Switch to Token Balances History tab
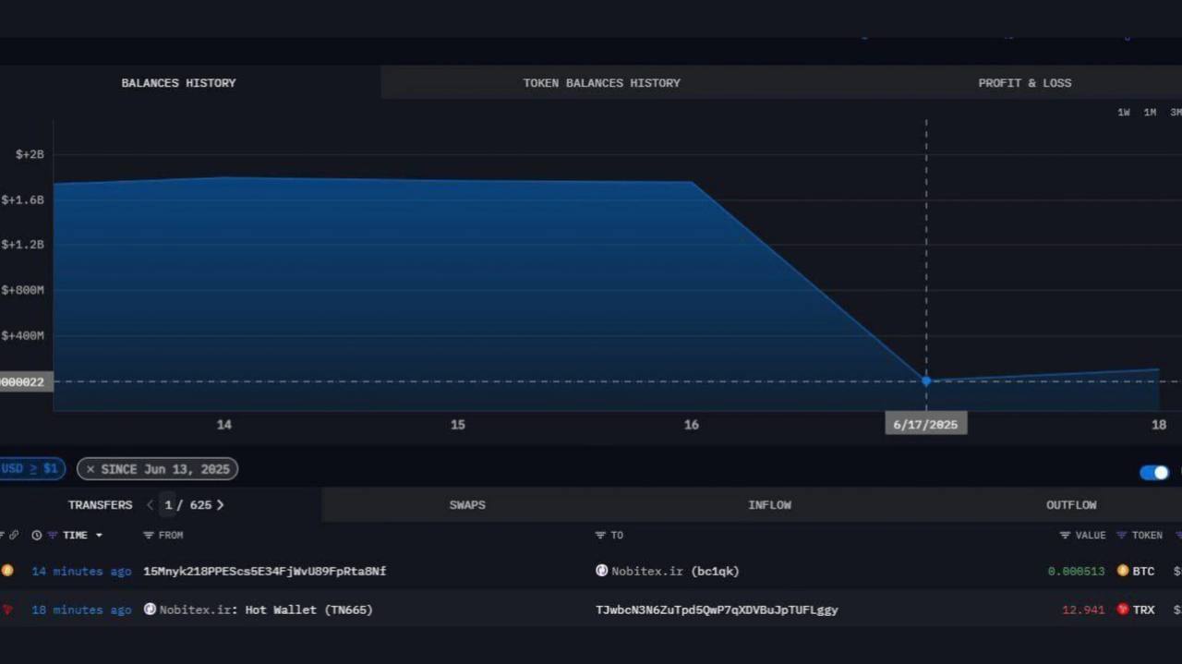The width and height of the screenshot is (1182, 664). coord(601,83)
